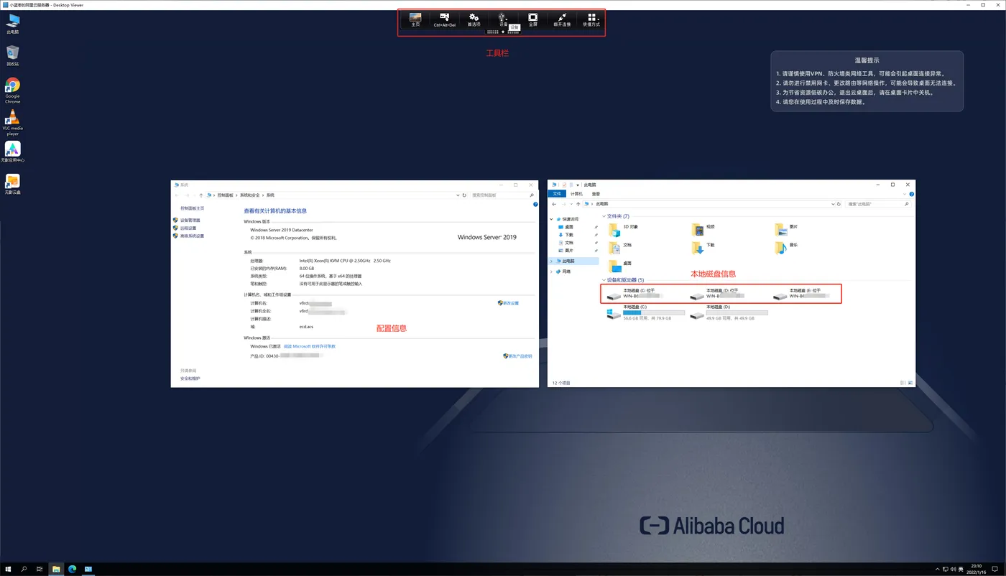The height and width of the screenshot is (576, 1006).
Task: Open the address history dropdown in the System window
Action: click(458, 195)
